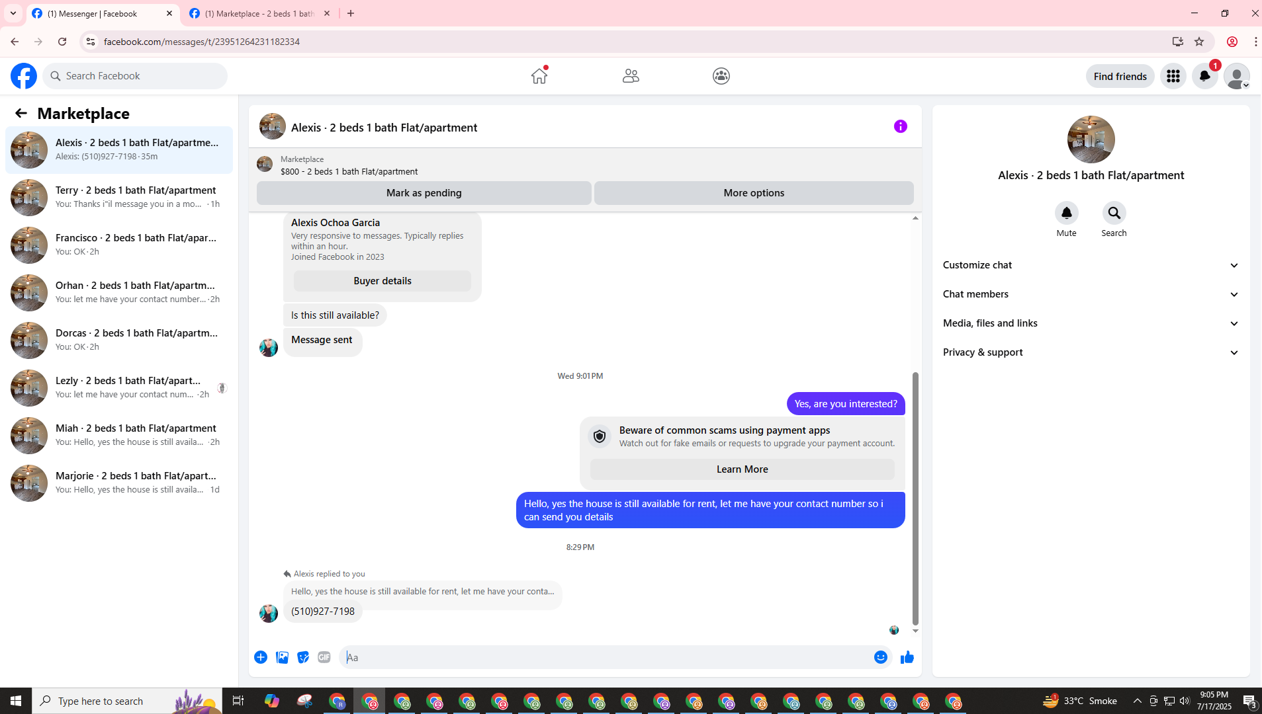1262x714 pixels.
Task: Open the listing thumbnail in right panel
Action: pyautogui.click(x=1091, y=139)
